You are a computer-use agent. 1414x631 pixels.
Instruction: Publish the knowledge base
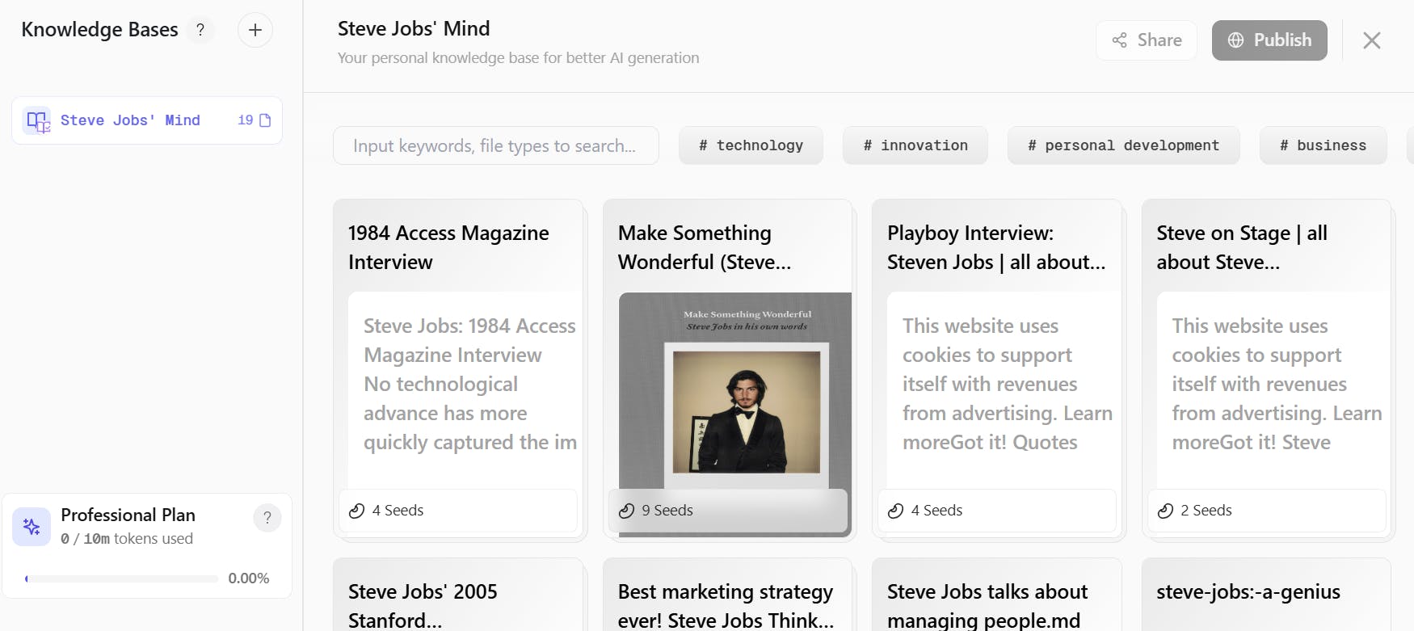1269,40
